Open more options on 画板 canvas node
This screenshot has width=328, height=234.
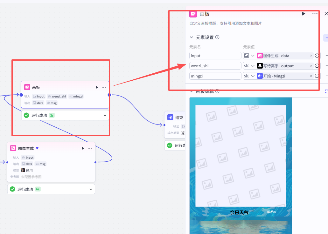[104, 87]
